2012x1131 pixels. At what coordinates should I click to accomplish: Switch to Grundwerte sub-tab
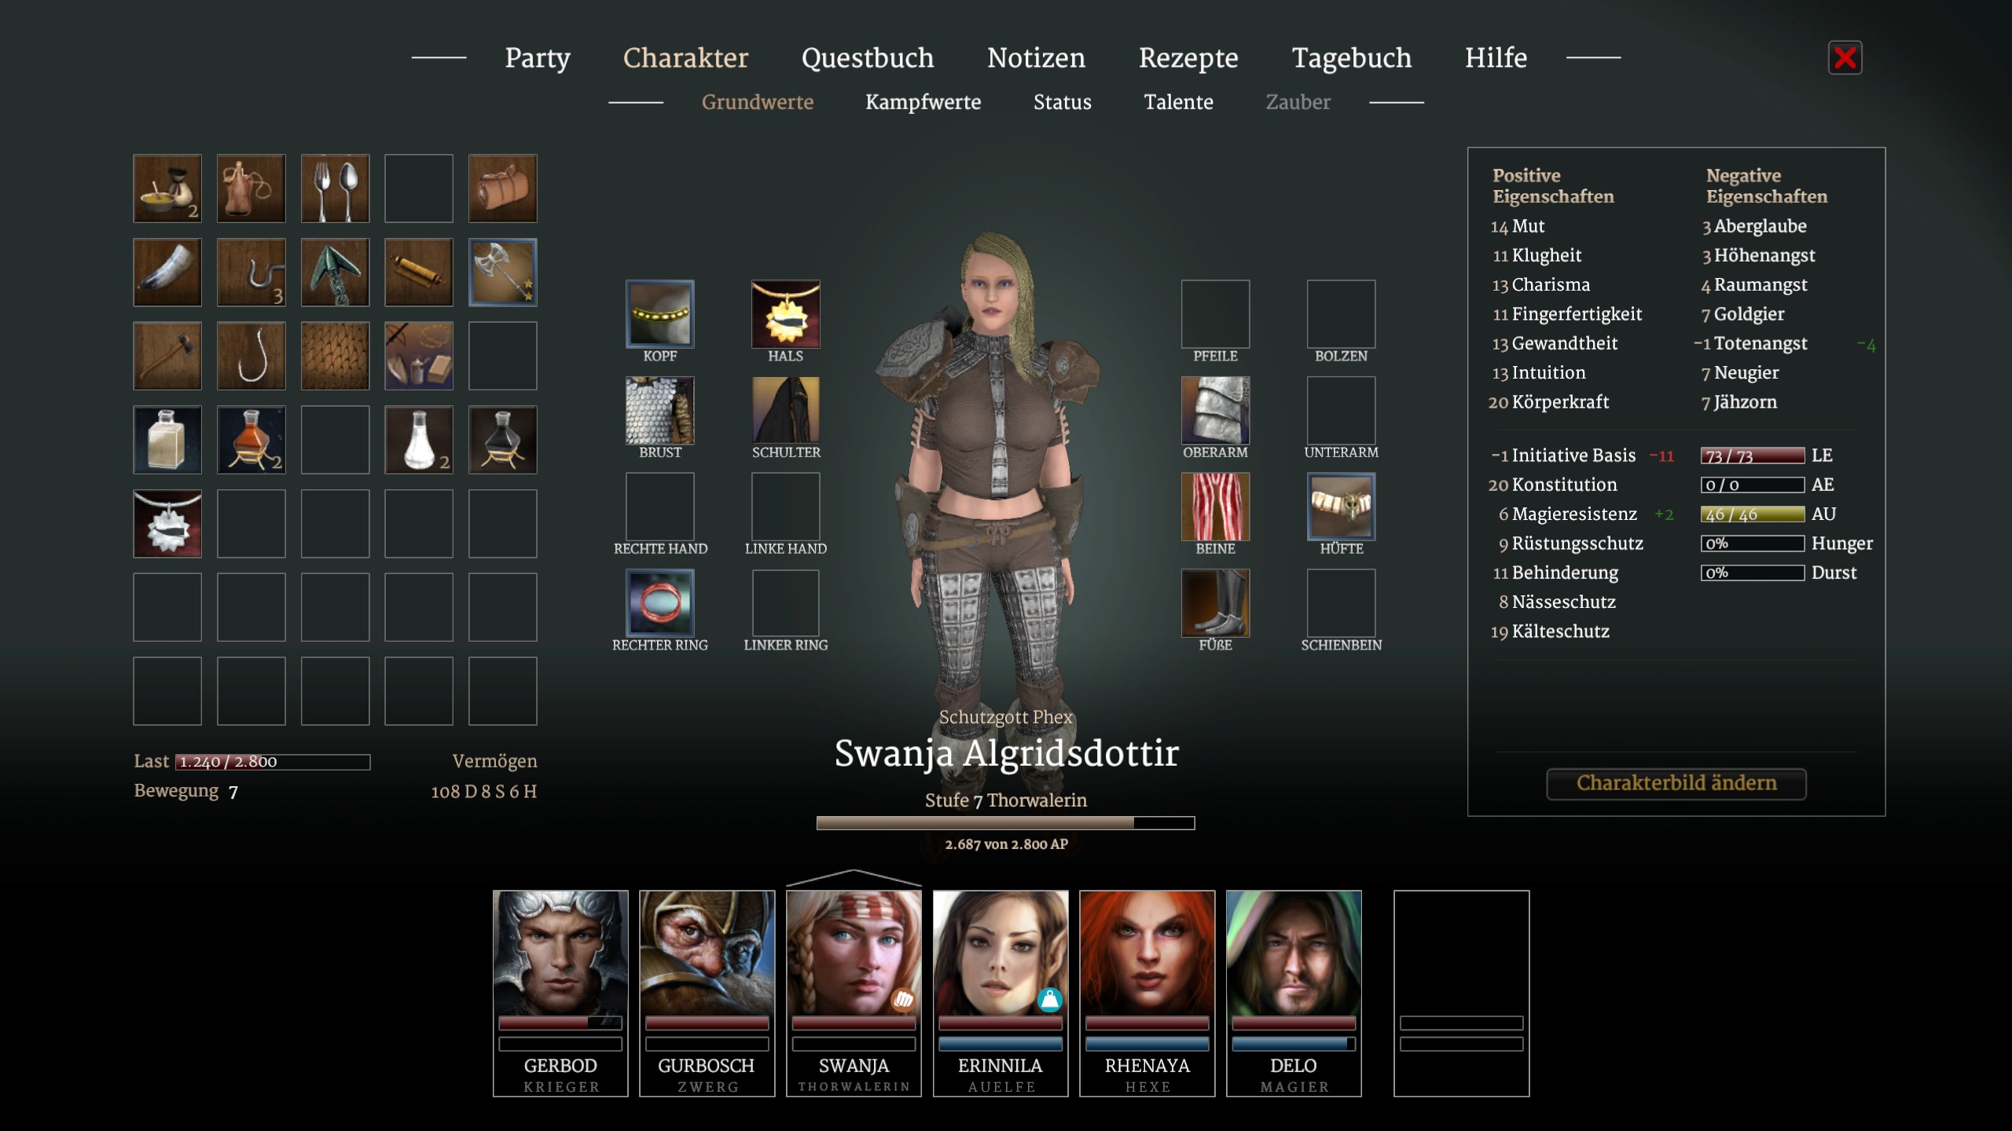point(758,102)
